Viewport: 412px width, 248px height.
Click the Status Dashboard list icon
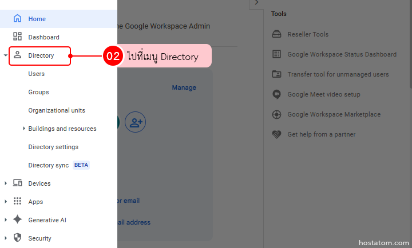pos(276,54)
